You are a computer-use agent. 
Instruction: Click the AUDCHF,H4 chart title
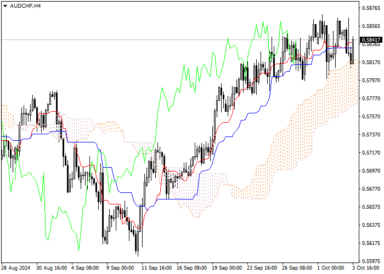click(x=25, y=6)
